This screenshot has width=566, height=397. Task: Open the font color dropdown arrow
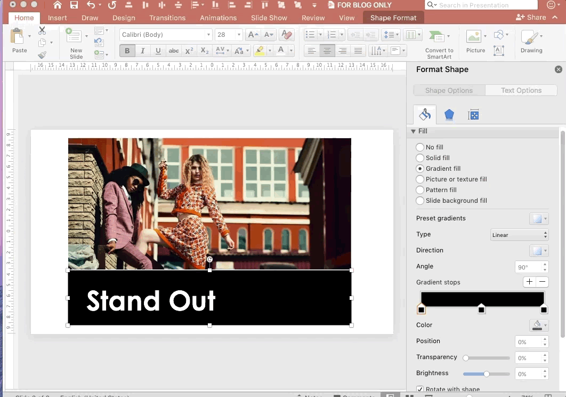coord(291,51)
